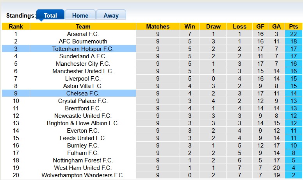The width and height of the screenshot is (303, 180).
Task: Click the Rank column header
Action: coord(16,27)
